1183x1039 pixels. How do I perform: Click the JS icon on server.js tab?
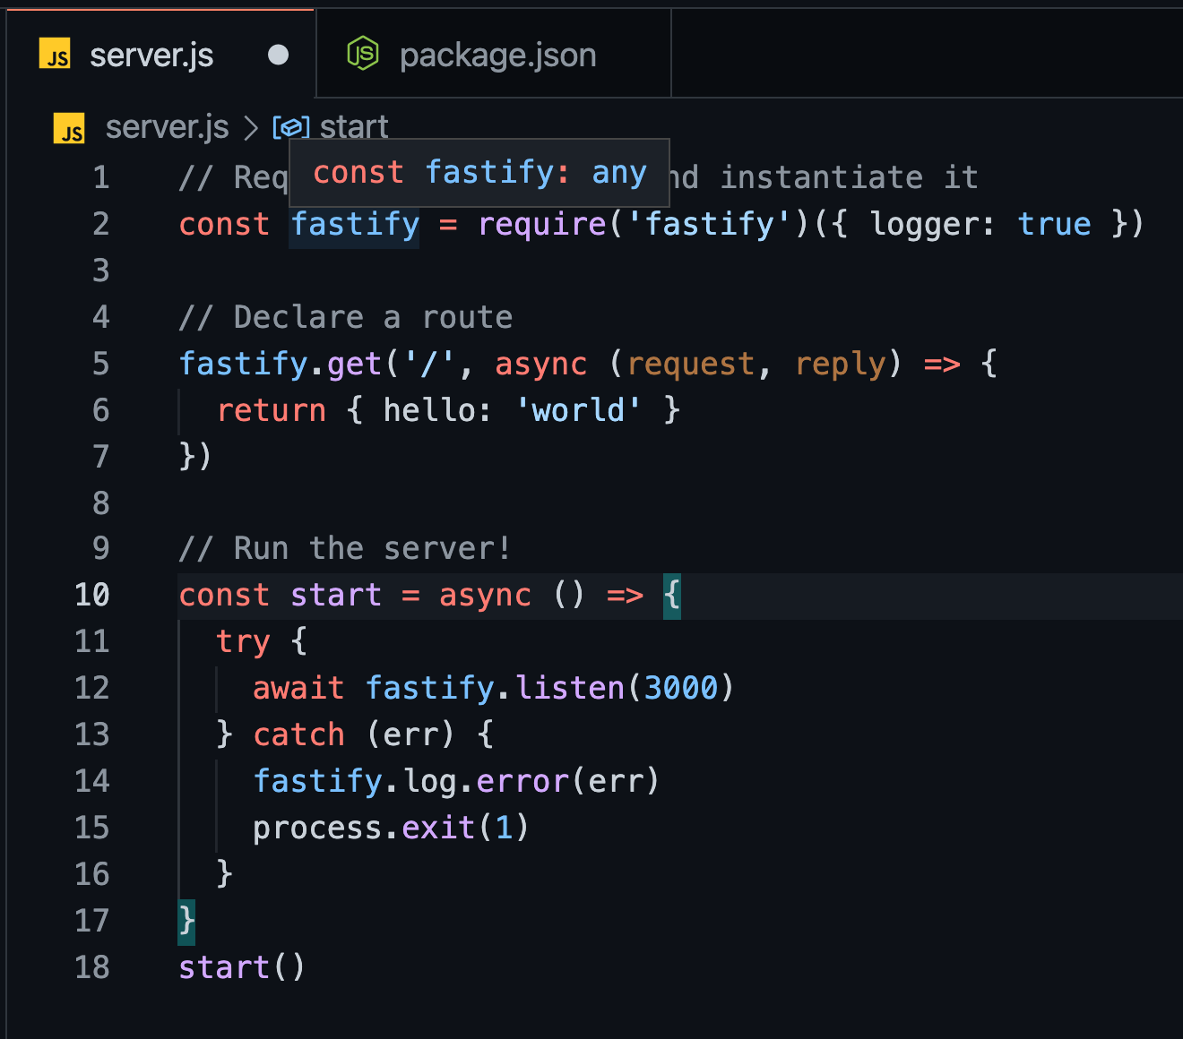[55, 55]
